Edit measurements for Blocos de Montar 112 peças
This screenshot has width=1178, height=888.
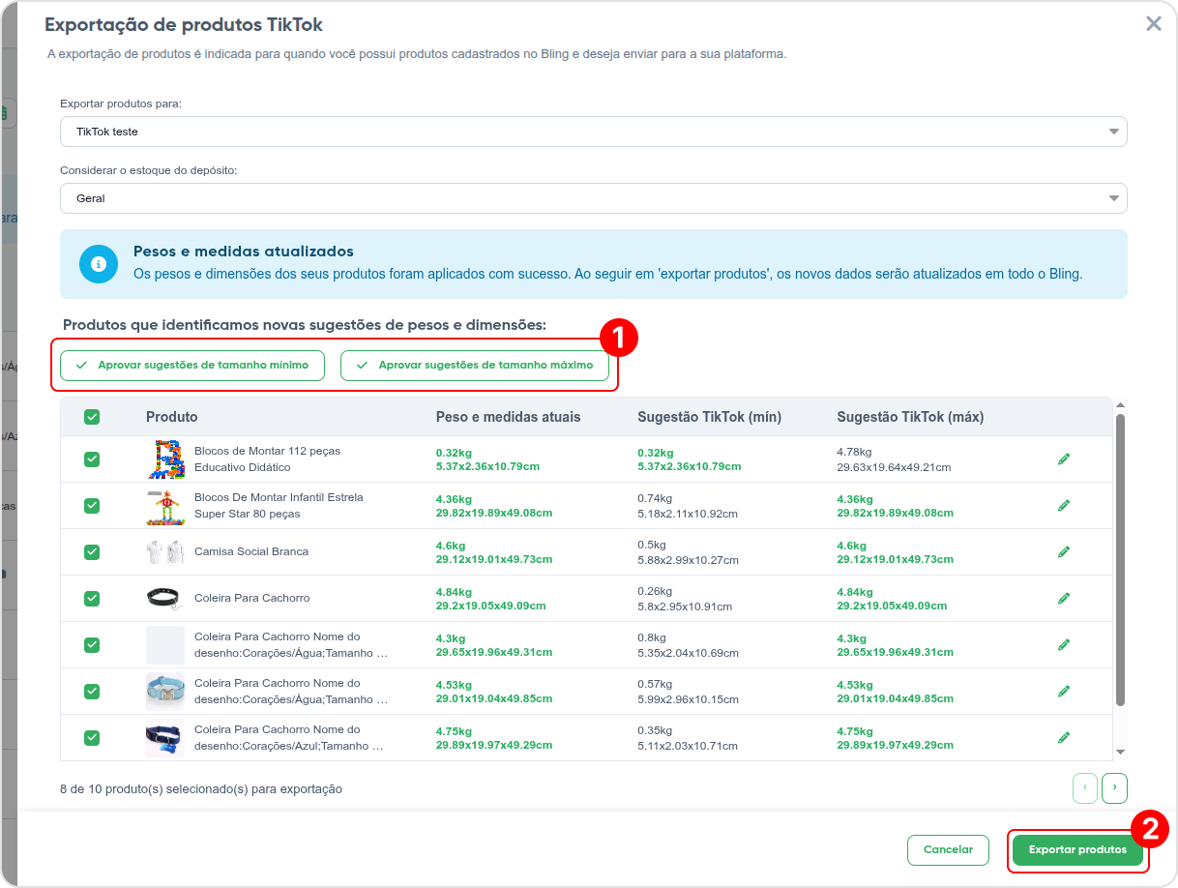[x=1064, y=459]
